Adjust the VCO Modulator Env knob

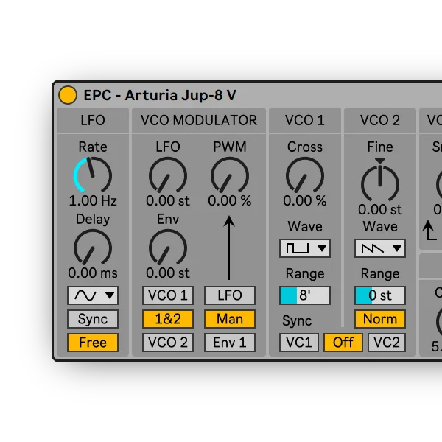click(168, 248)
